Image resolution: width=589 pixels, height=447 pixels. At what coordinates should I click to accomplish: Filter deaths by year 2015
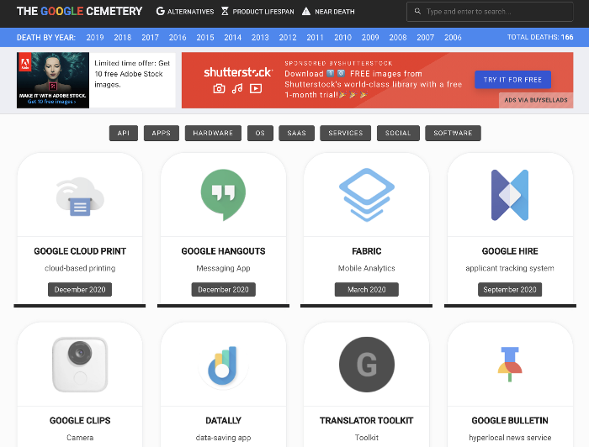(x=205, y=38)
